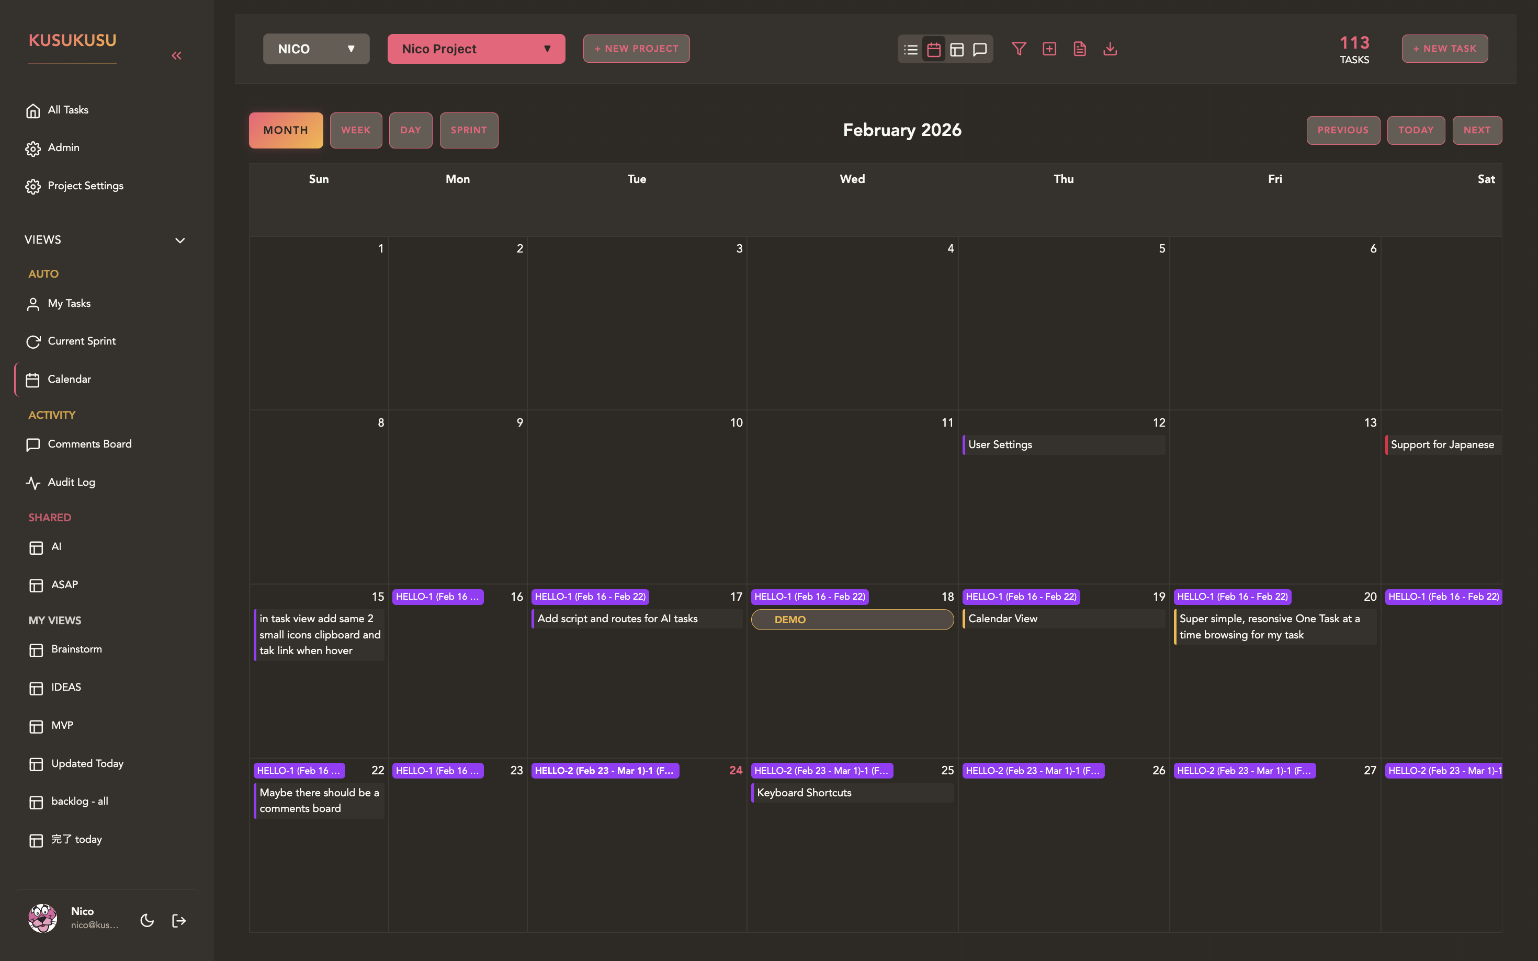Open the Nico Project dropdown

[476, 48]
